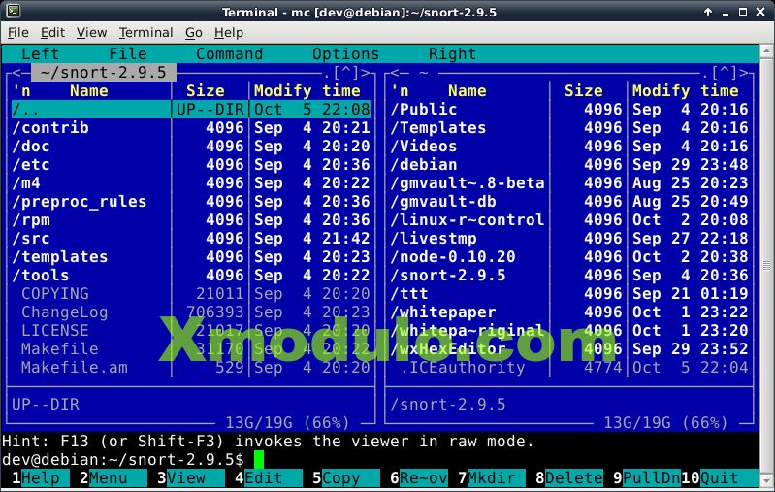Select the COPYING file
775x492 pixels.
click(191, 294)
